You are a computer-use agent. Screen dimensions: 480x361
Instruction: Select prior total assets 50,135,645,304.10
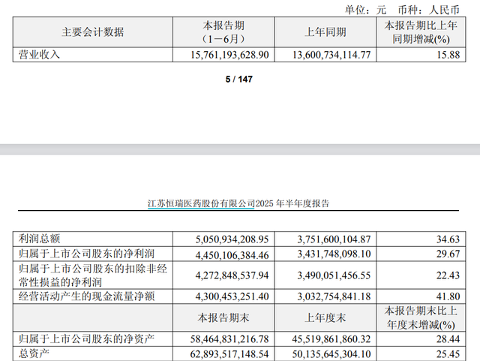(x=331, y=354)
